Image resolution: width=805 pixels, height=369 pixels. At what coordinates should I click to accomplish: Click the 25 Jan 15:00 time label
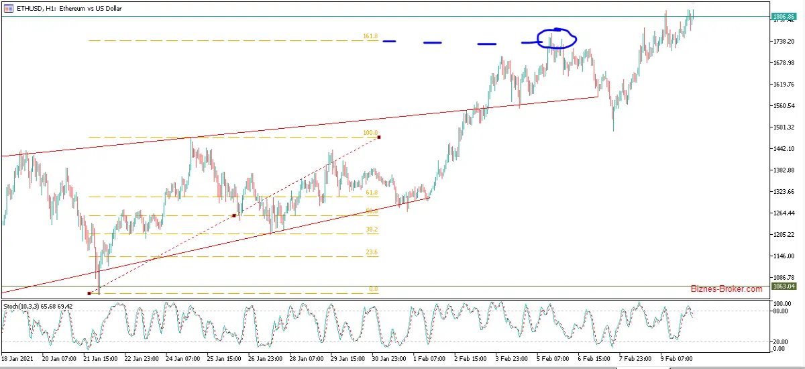(x=223, y=359)
